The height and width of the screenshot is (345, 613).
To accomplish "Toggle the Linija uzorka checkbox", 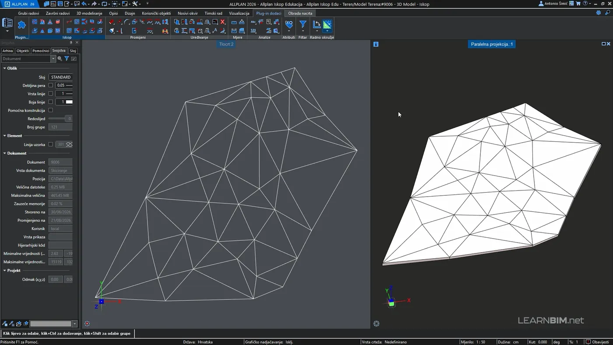I will 50,144.
